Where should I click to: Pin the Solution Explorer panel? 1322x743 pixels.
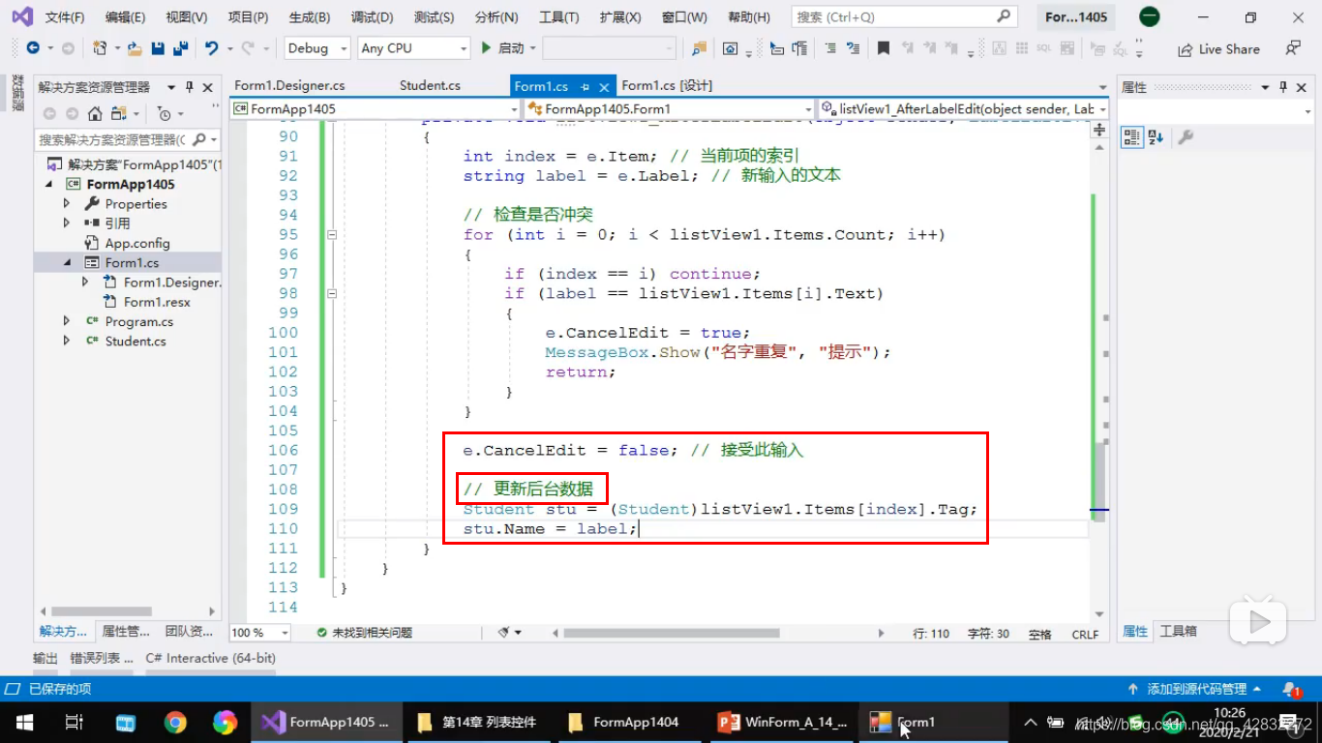tap(190, 87)
